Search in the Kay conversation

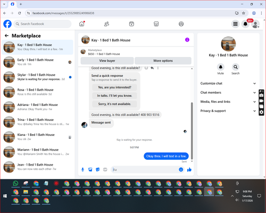(x=236, y=67)
